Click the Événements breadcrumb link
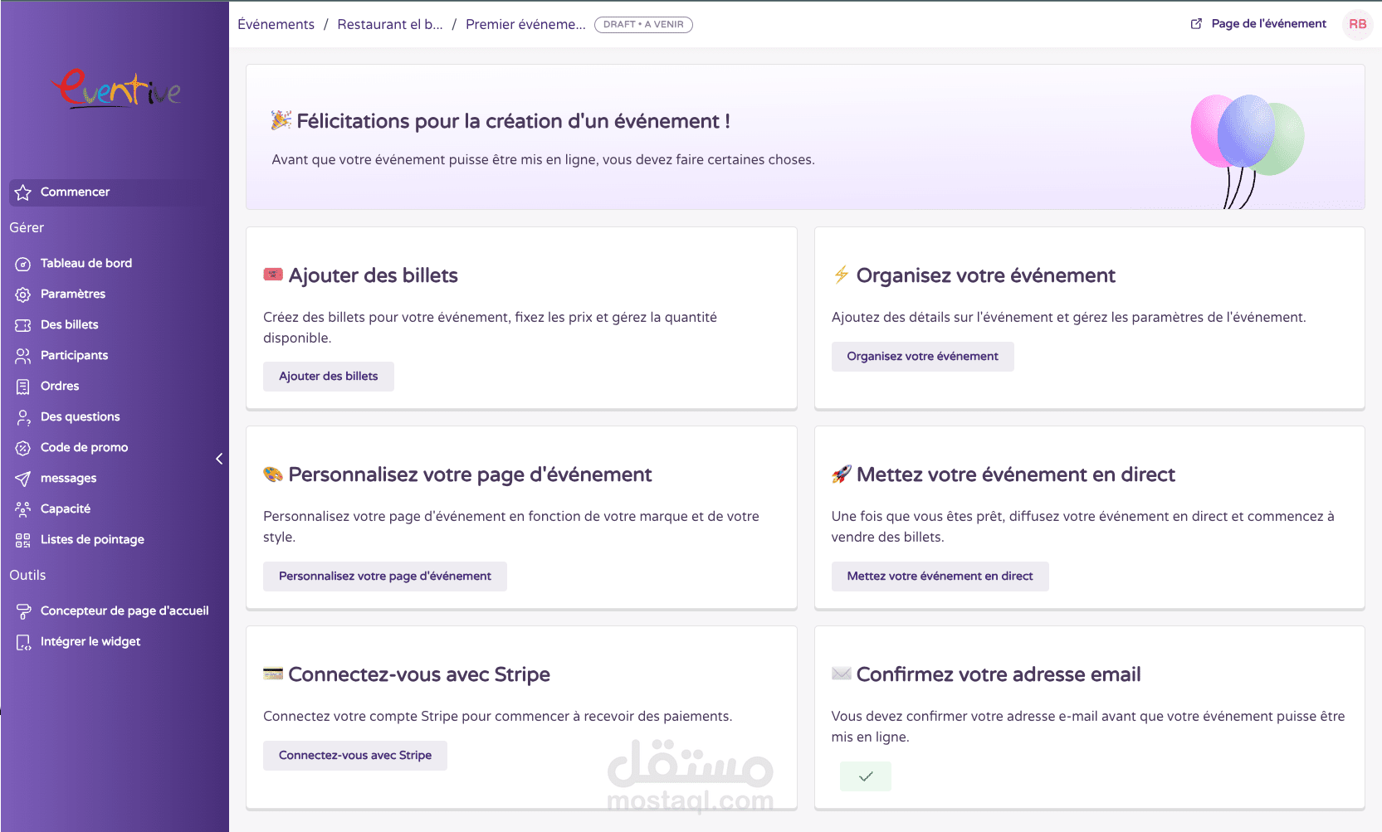This screenshot has height=832, width=1382. click(276, 25)
